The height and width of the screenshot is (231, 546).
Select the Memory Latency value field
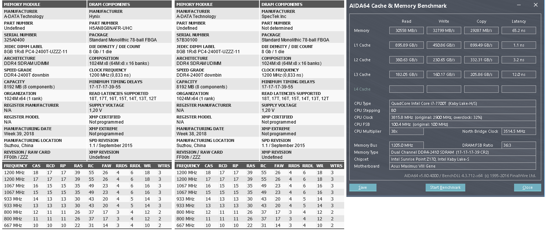[x=518, y=30]
